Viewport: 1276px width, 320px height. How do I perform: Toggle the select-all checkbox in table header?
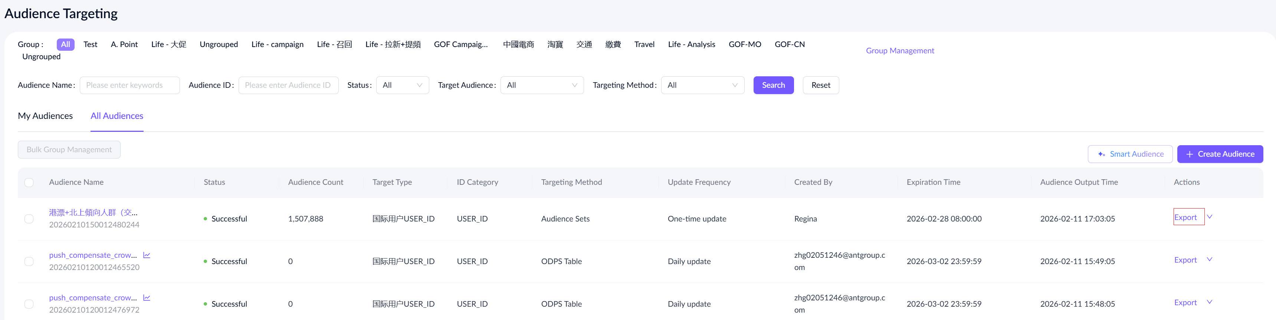[29, 183]
